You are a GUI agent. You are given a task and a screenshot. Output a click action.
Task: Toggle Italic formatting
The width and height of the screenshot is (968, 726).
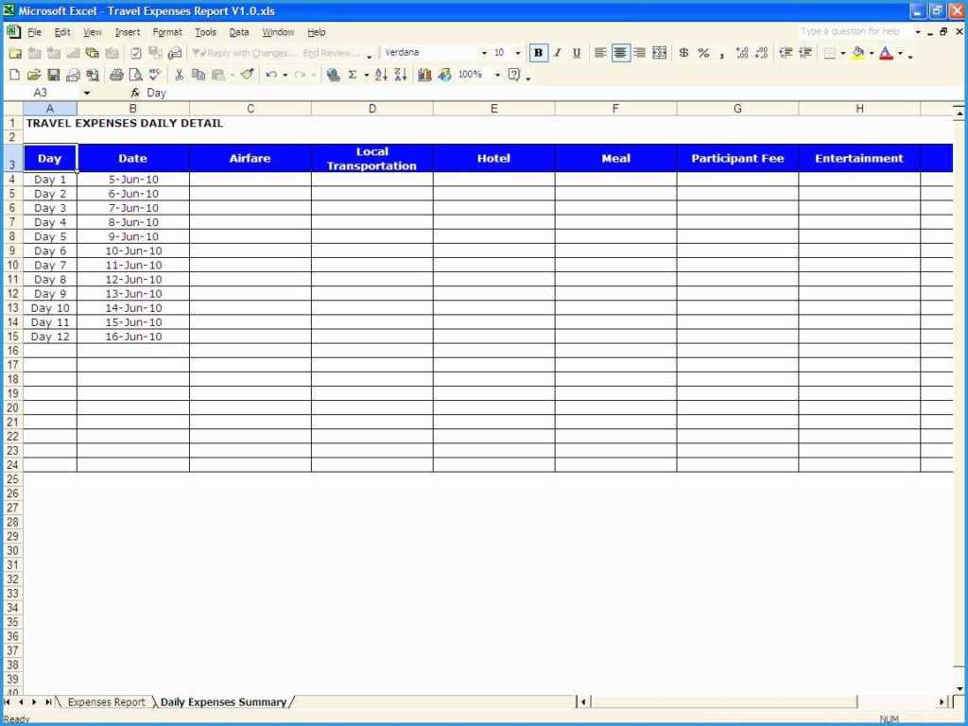coord(558,53)
